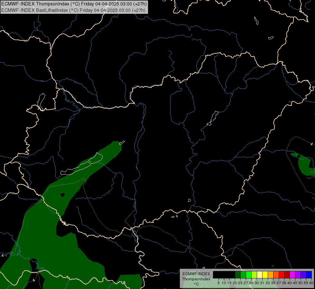Select the violet 50–55 legend swatch
Viewport: 315px width, 289px height.
point(303,275)
